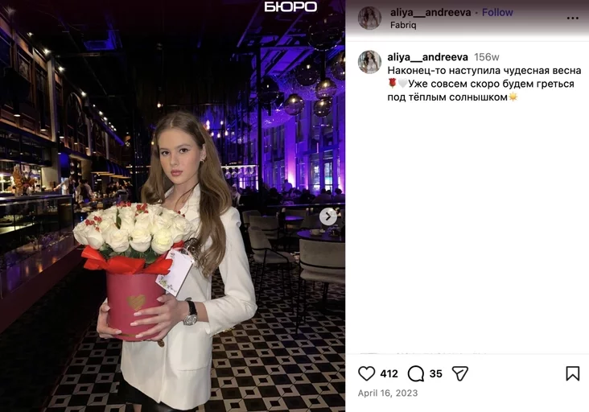Like the post with the heart icon

366,373
